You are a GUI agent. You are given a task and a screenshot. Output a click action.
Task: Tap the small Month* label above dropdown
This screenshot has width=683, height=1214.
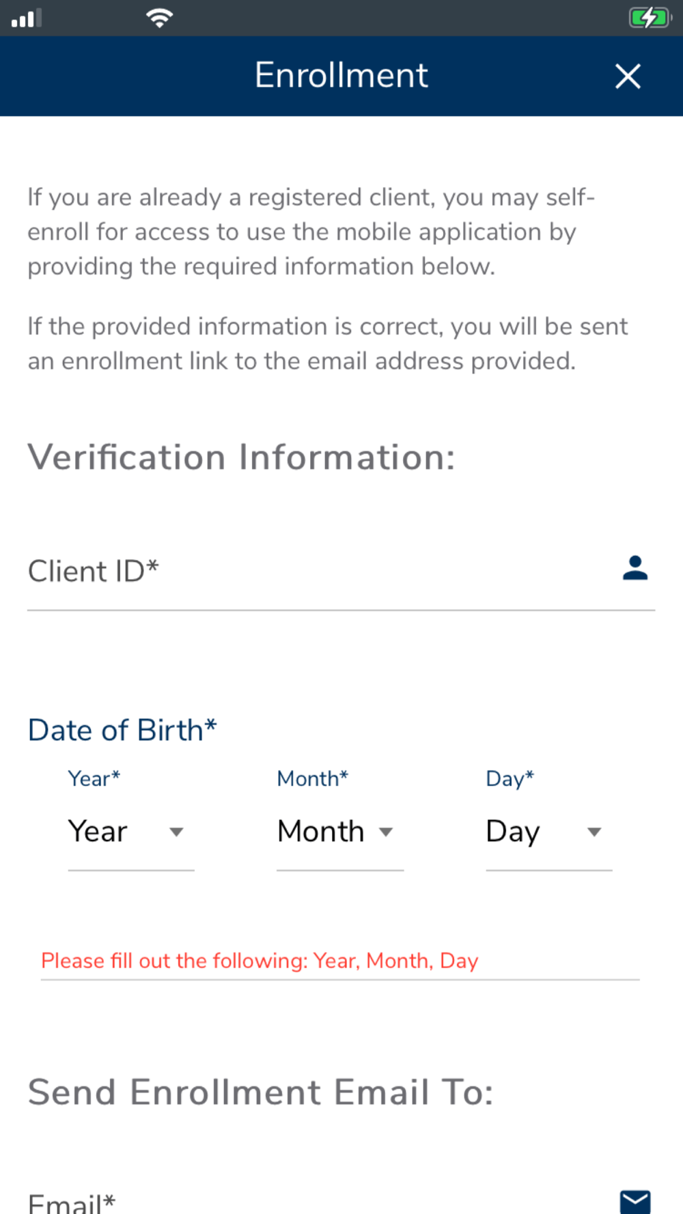312,778
